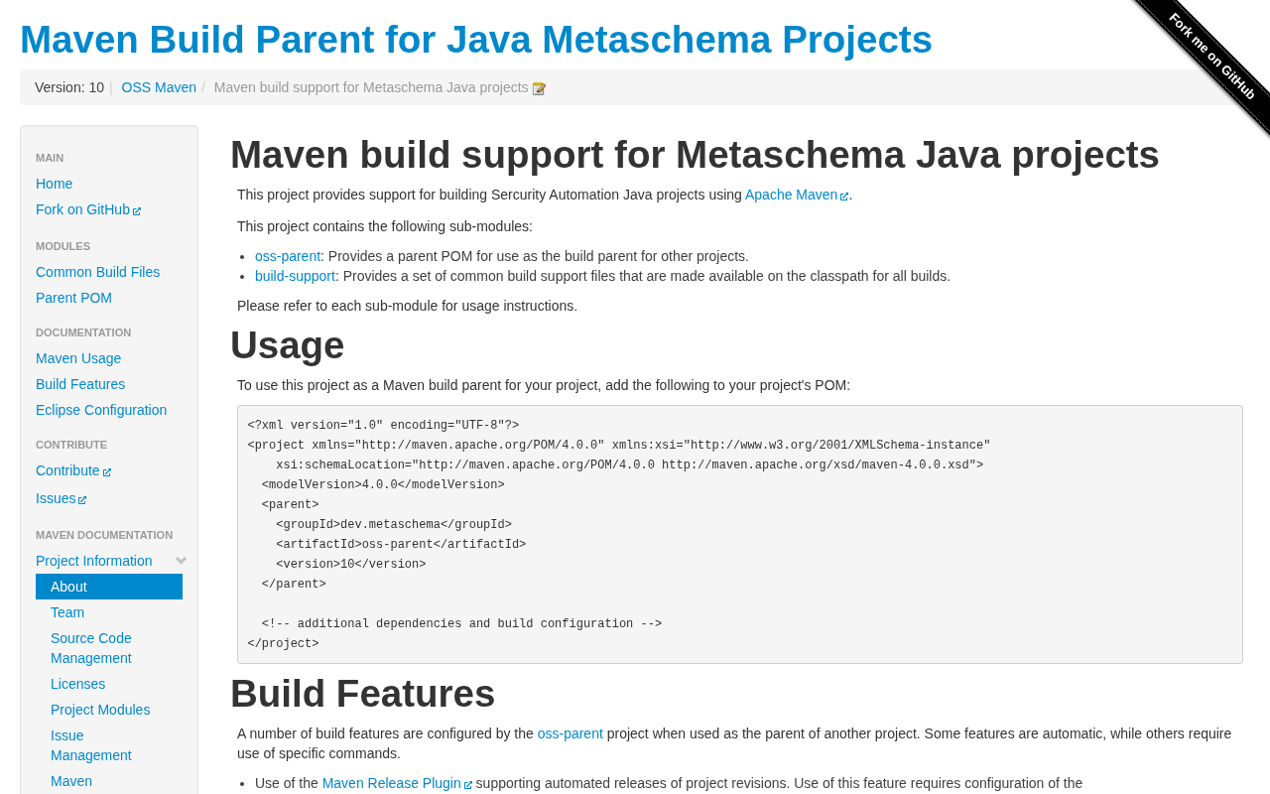This screenshot has height=794, width=1270.
Task: Open the Team sidebar page
Action: pyautogui.click(x=67, y=612)
